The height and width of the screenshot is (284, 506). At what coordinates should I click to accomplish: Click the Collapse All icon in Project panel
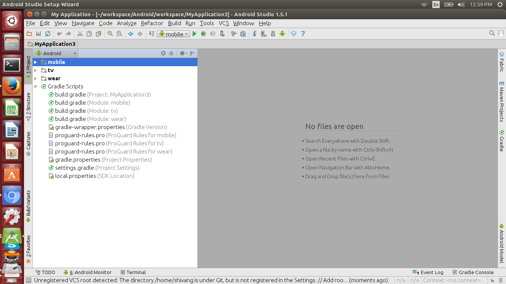pyautogui.click(x=171, y=53)
